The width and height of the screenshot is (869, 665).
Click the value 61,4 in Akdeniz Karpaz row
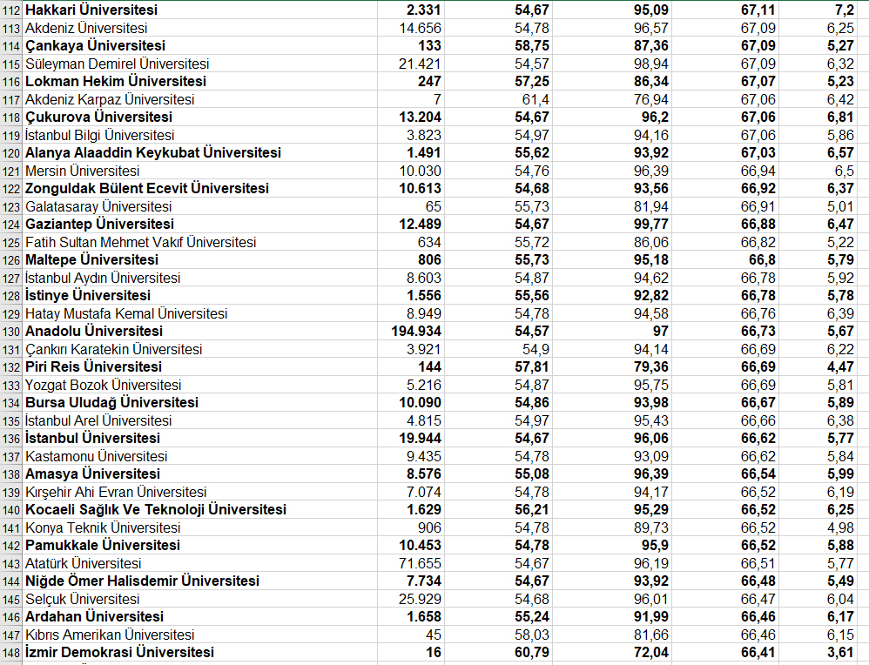[536, 100]
